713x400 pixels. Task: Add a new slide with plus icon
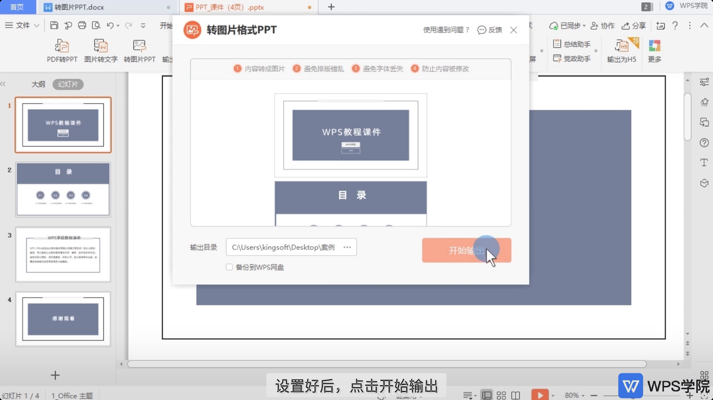coord(55,375)
